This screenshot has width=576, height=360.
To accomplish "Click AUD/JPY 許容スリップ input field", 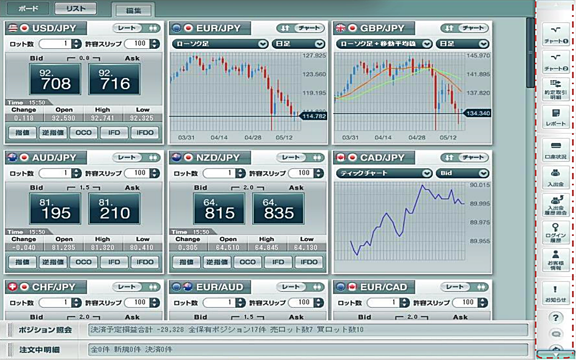I will (137, 173).
